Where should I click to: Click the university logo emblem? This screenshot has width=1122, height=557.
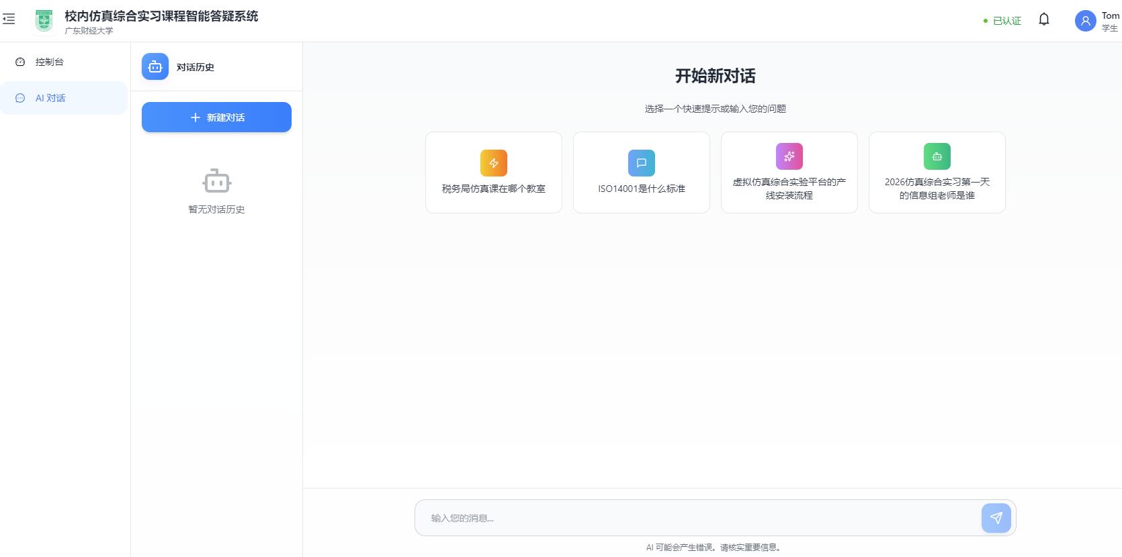(x=44, y=21)
